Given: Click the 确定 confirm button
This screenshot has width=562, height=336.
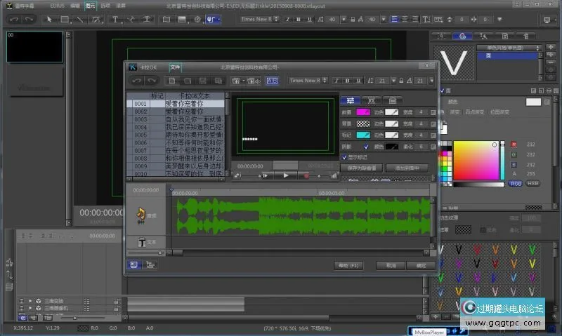Looking at the screenshot, I should [421, 266].
